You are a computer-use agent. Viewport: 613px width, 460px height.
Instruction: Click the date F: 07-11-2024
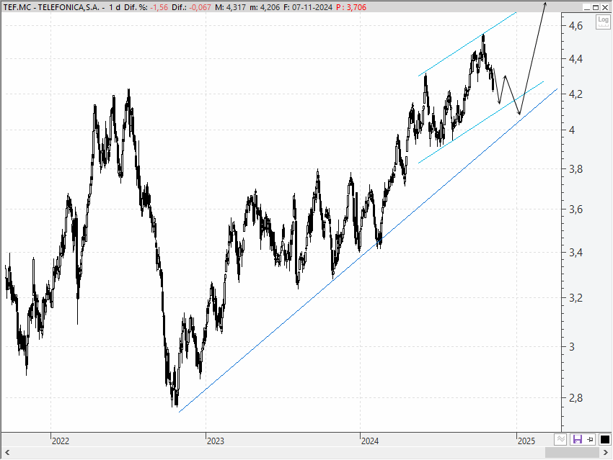click(308, 7)
